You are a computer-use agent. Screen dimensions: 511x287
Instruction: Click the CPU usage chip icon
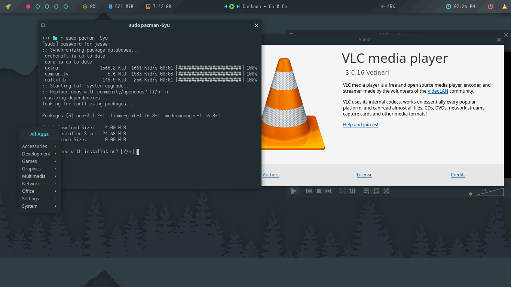point(85,7)
